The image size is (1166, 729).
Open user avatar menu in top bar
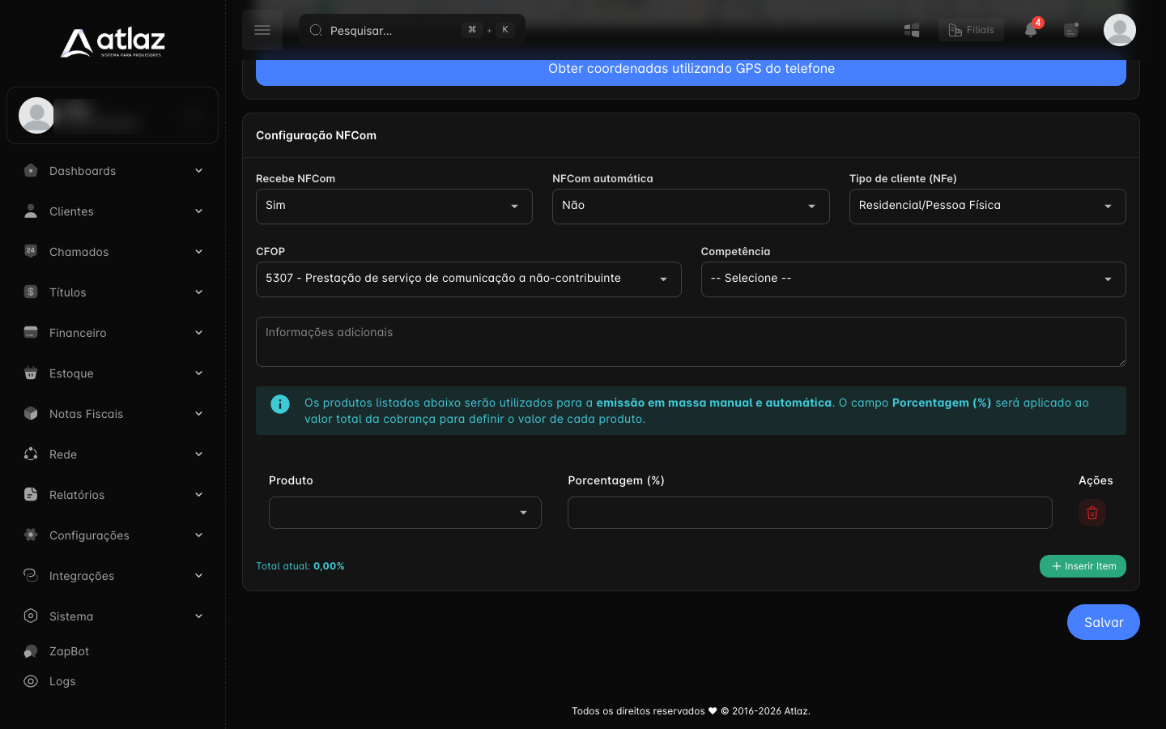1120,30
